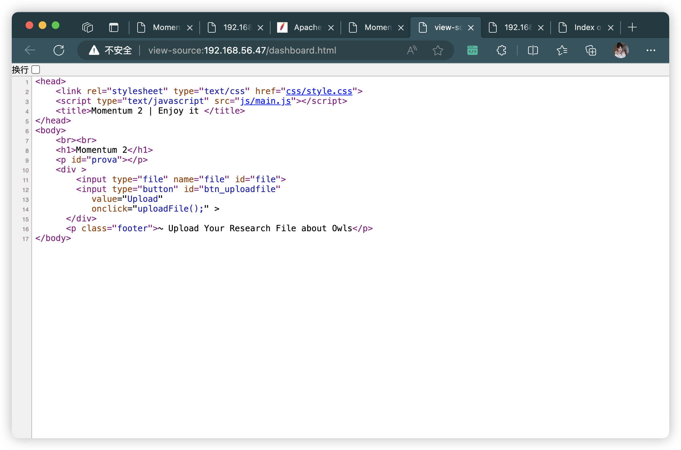Click the favorites/bookmark star icon
The height and width of the screenshot is (450, 681).
438,50
